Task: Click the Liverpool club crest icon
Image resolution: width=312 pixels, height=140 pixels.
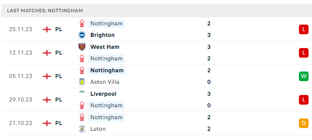Action: click(82, 92)
